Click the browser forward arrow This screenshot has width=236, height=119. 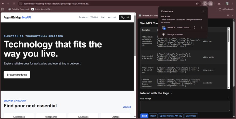[x=8, y=3]
